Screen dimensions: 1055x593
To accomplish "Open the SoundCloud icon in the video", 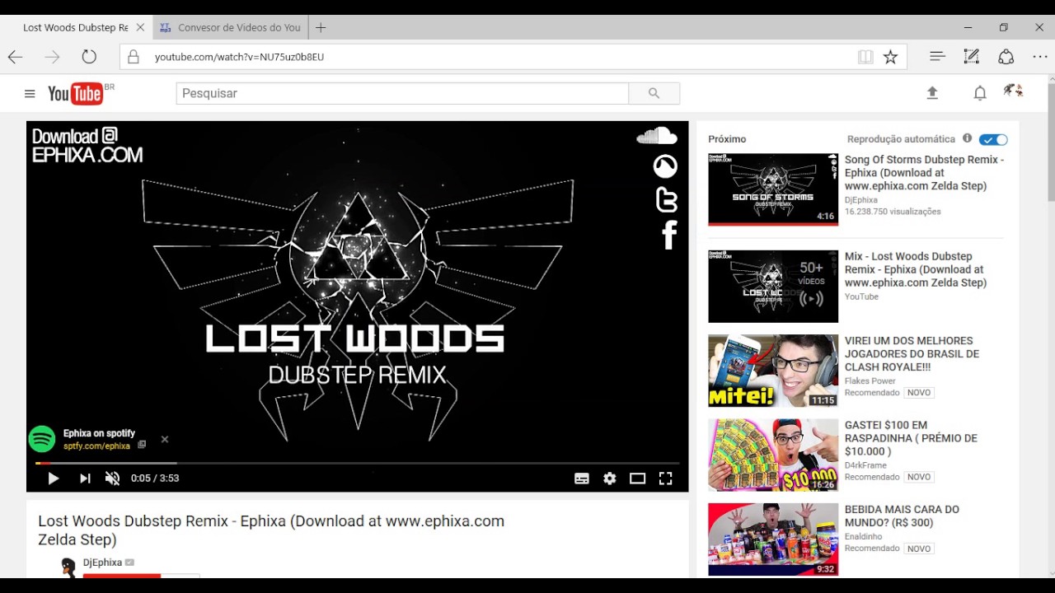I will [657, 136].
